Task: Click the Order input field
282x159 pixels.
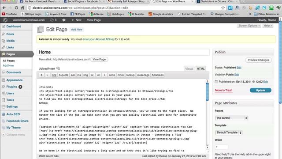Action: pos(221,147)
